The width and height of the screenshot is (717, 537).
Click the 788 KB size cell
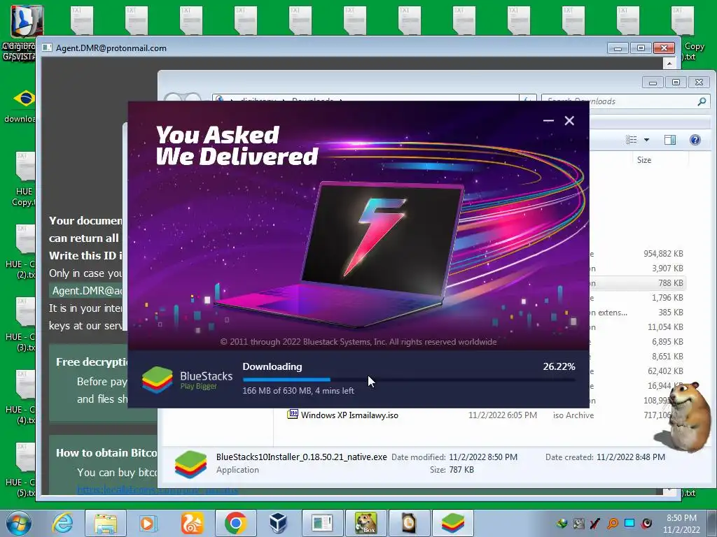[670, 283]
